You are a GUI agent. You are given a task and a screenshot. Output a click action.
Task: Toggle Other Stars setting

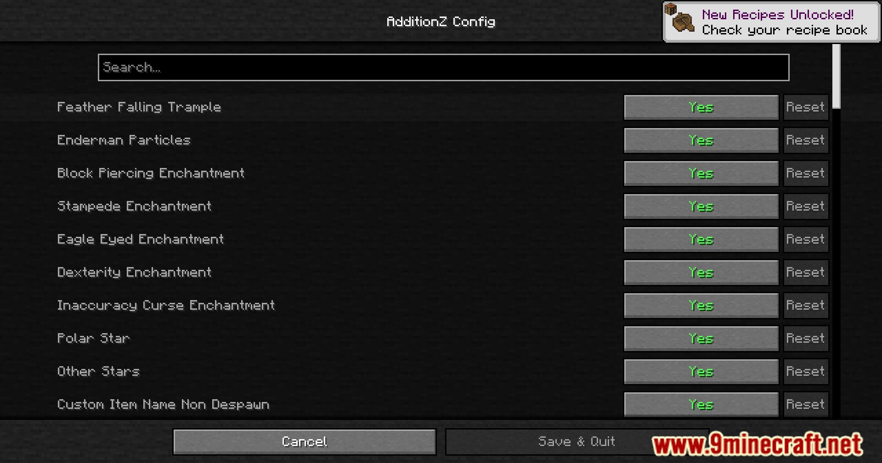point(701,372)
